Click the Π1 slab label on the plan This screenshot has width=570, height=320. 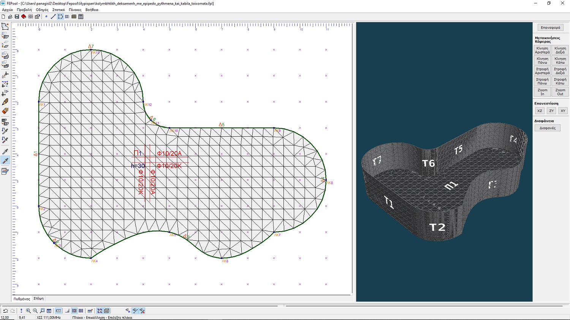(138, 153)
